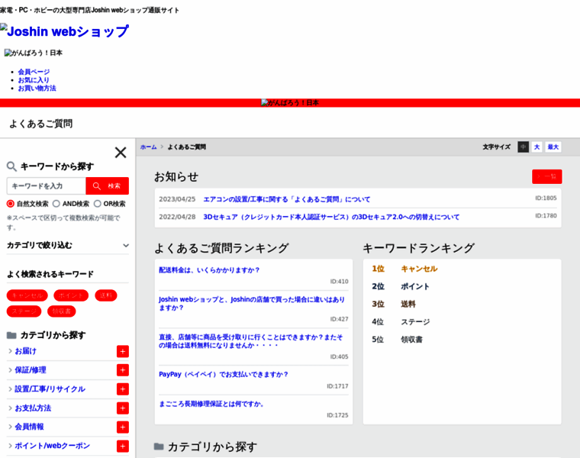Expand 保証/修理 category with plus icon
The width and height of the screenshot is (580, 458).
coord(123,370)
